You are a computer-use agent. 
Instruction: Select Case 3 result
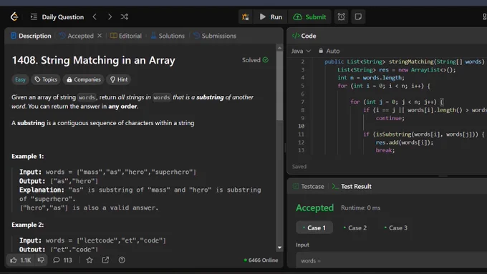click(x=395, y=227)
